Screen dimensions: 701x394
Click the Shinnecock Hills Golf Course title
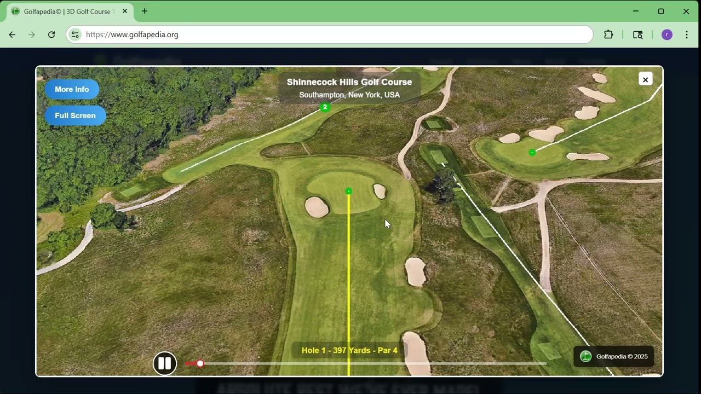click(x=349, y=82)
